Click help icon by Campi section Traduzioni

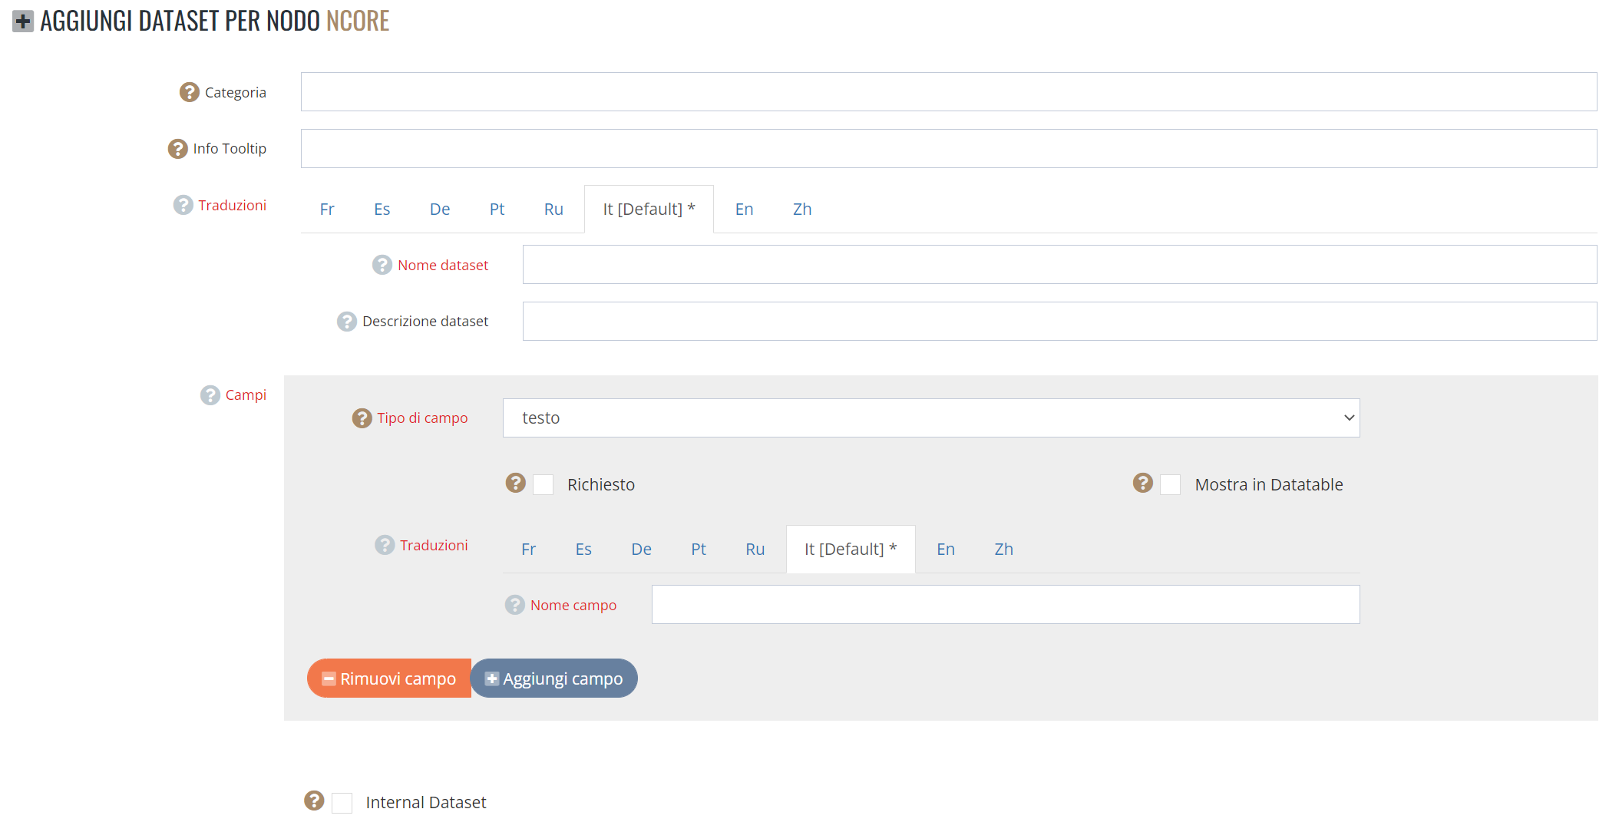click(385, 545)
